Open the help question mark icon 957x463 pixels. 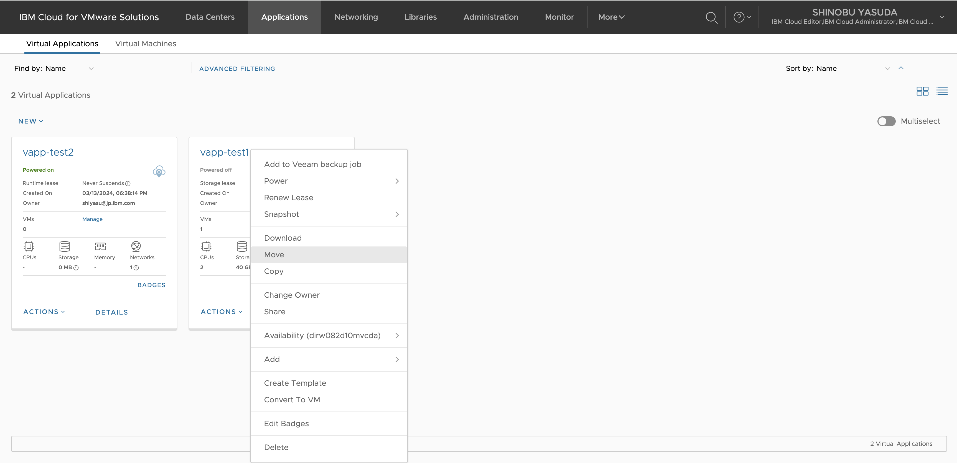click(x=739, y=17)
